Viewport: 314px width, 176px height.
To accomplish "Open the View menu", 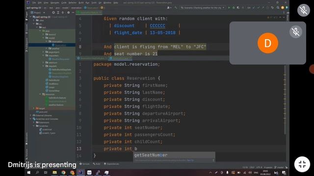I will (46, 2).
